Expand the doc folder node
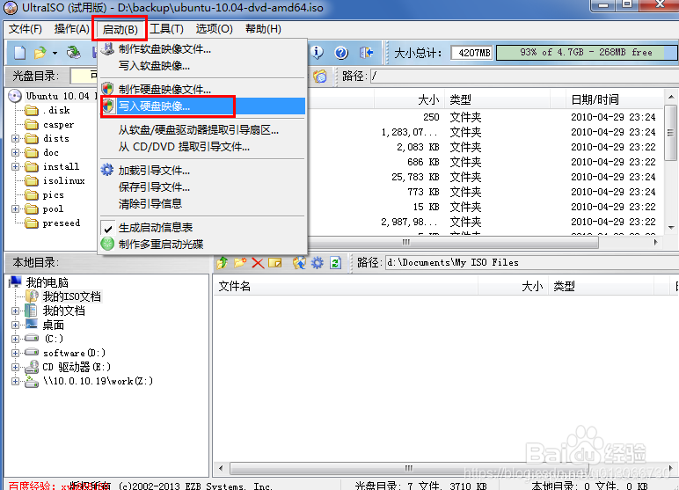 tap(16, 152)
